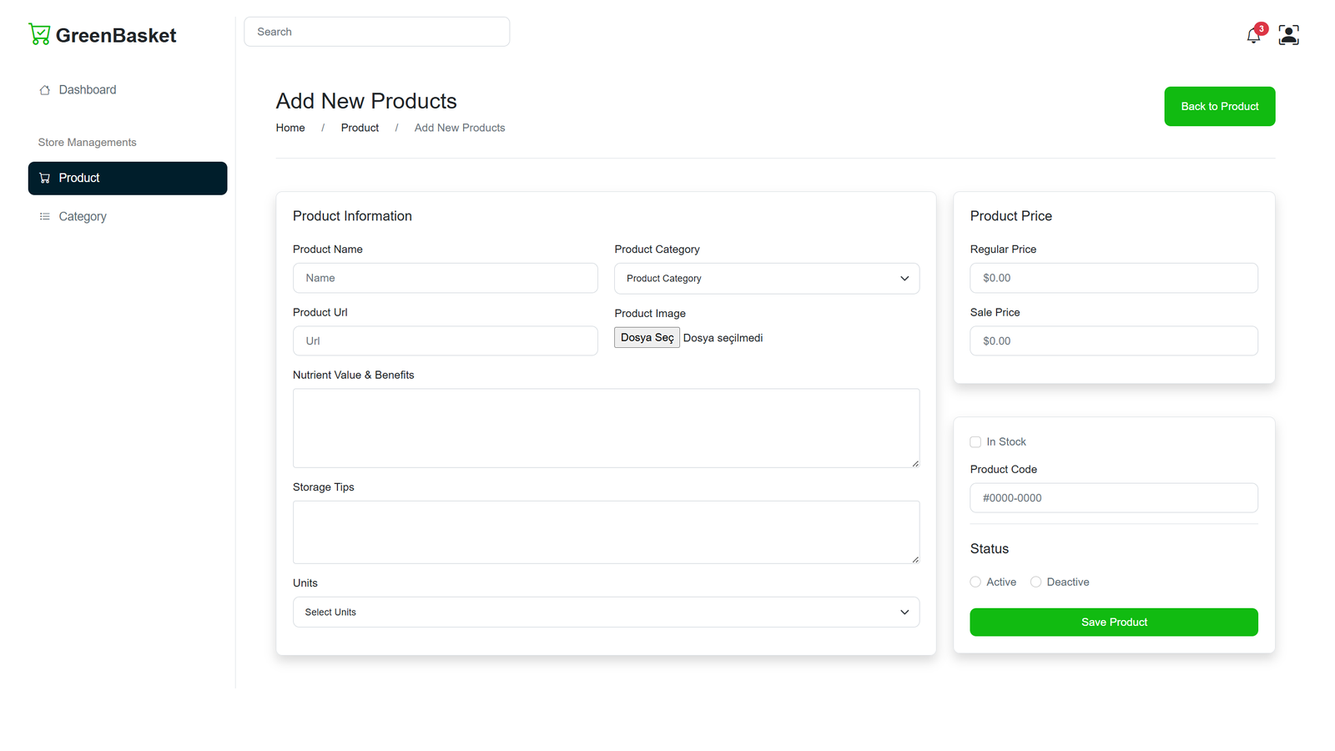
Task: Click the Dosya Seç file upload button
Action: (x=647, y=338)
